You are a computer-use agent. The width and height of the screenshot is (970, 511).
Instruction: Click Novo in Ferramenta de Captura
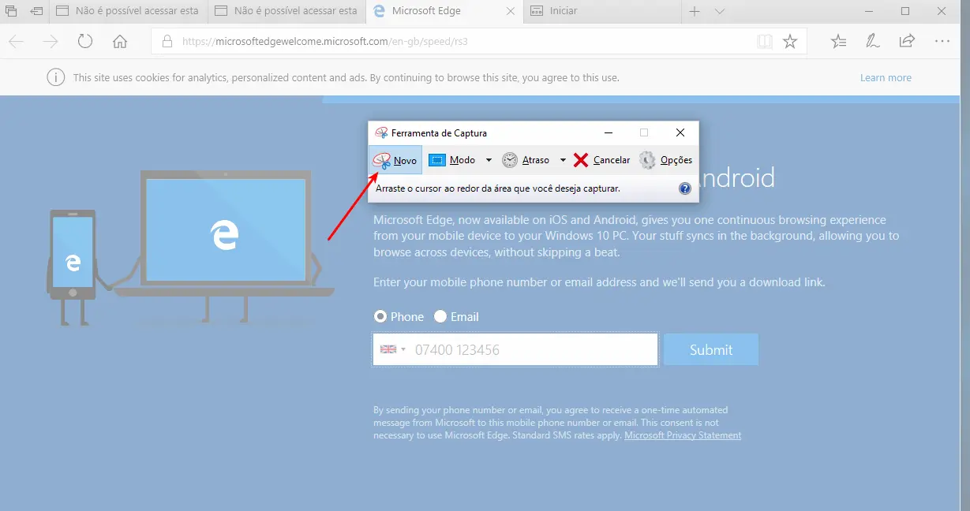395,160
